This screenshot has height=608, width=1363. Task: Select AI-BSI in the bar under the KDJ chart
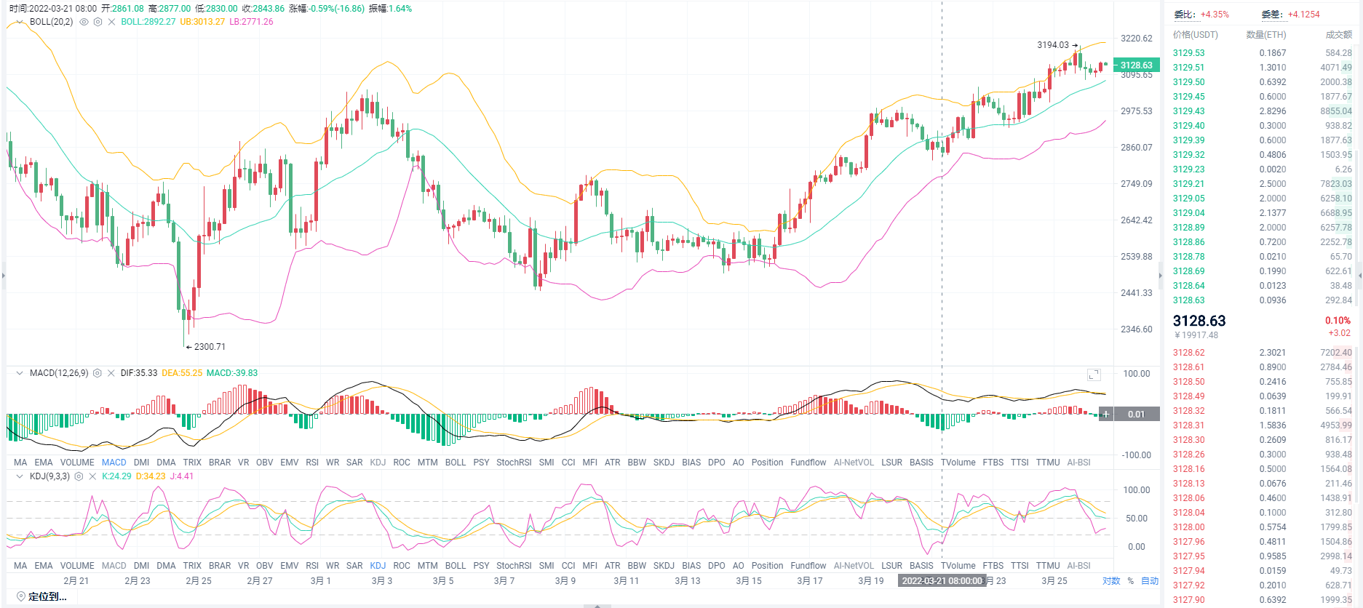coord(1078,566)
